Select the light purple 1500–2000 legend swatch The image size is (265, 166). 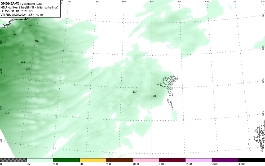[198, 160]
